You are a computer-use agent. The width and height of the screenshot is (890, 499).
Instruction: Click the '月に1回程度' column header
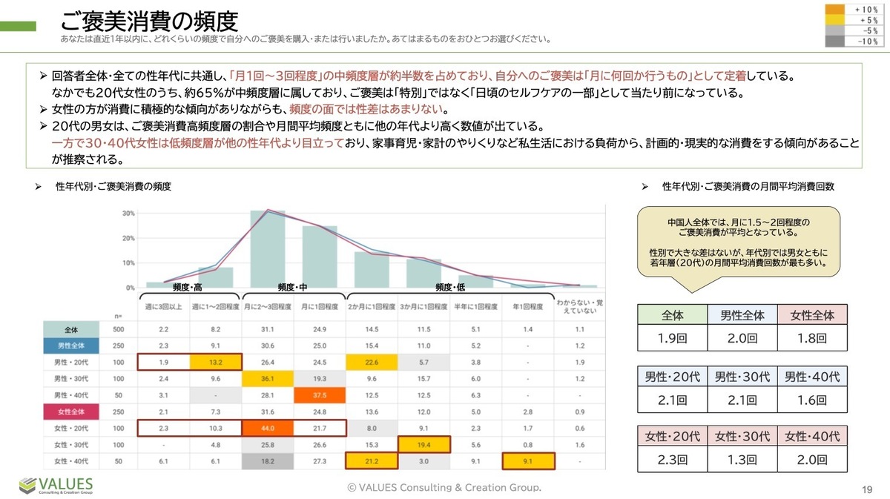(x=320, y=307)
